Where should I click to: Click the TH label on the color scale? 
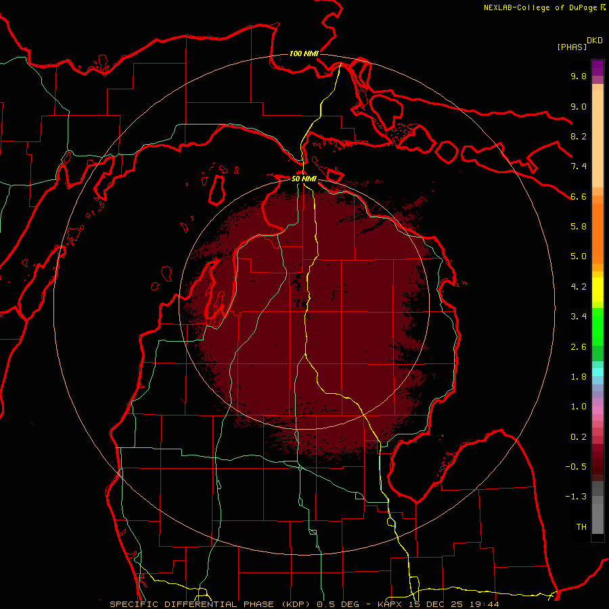click(x=581, y=526)
